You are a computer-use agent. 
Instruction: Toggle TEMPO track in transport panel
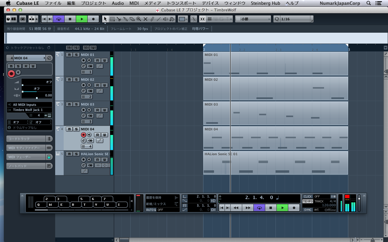pyautogui.click(x=308, y=201)
